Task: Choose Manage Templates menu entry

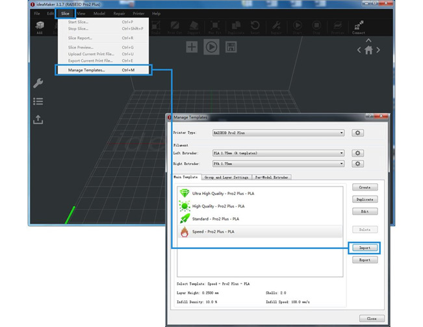Action: click(103, 70)
